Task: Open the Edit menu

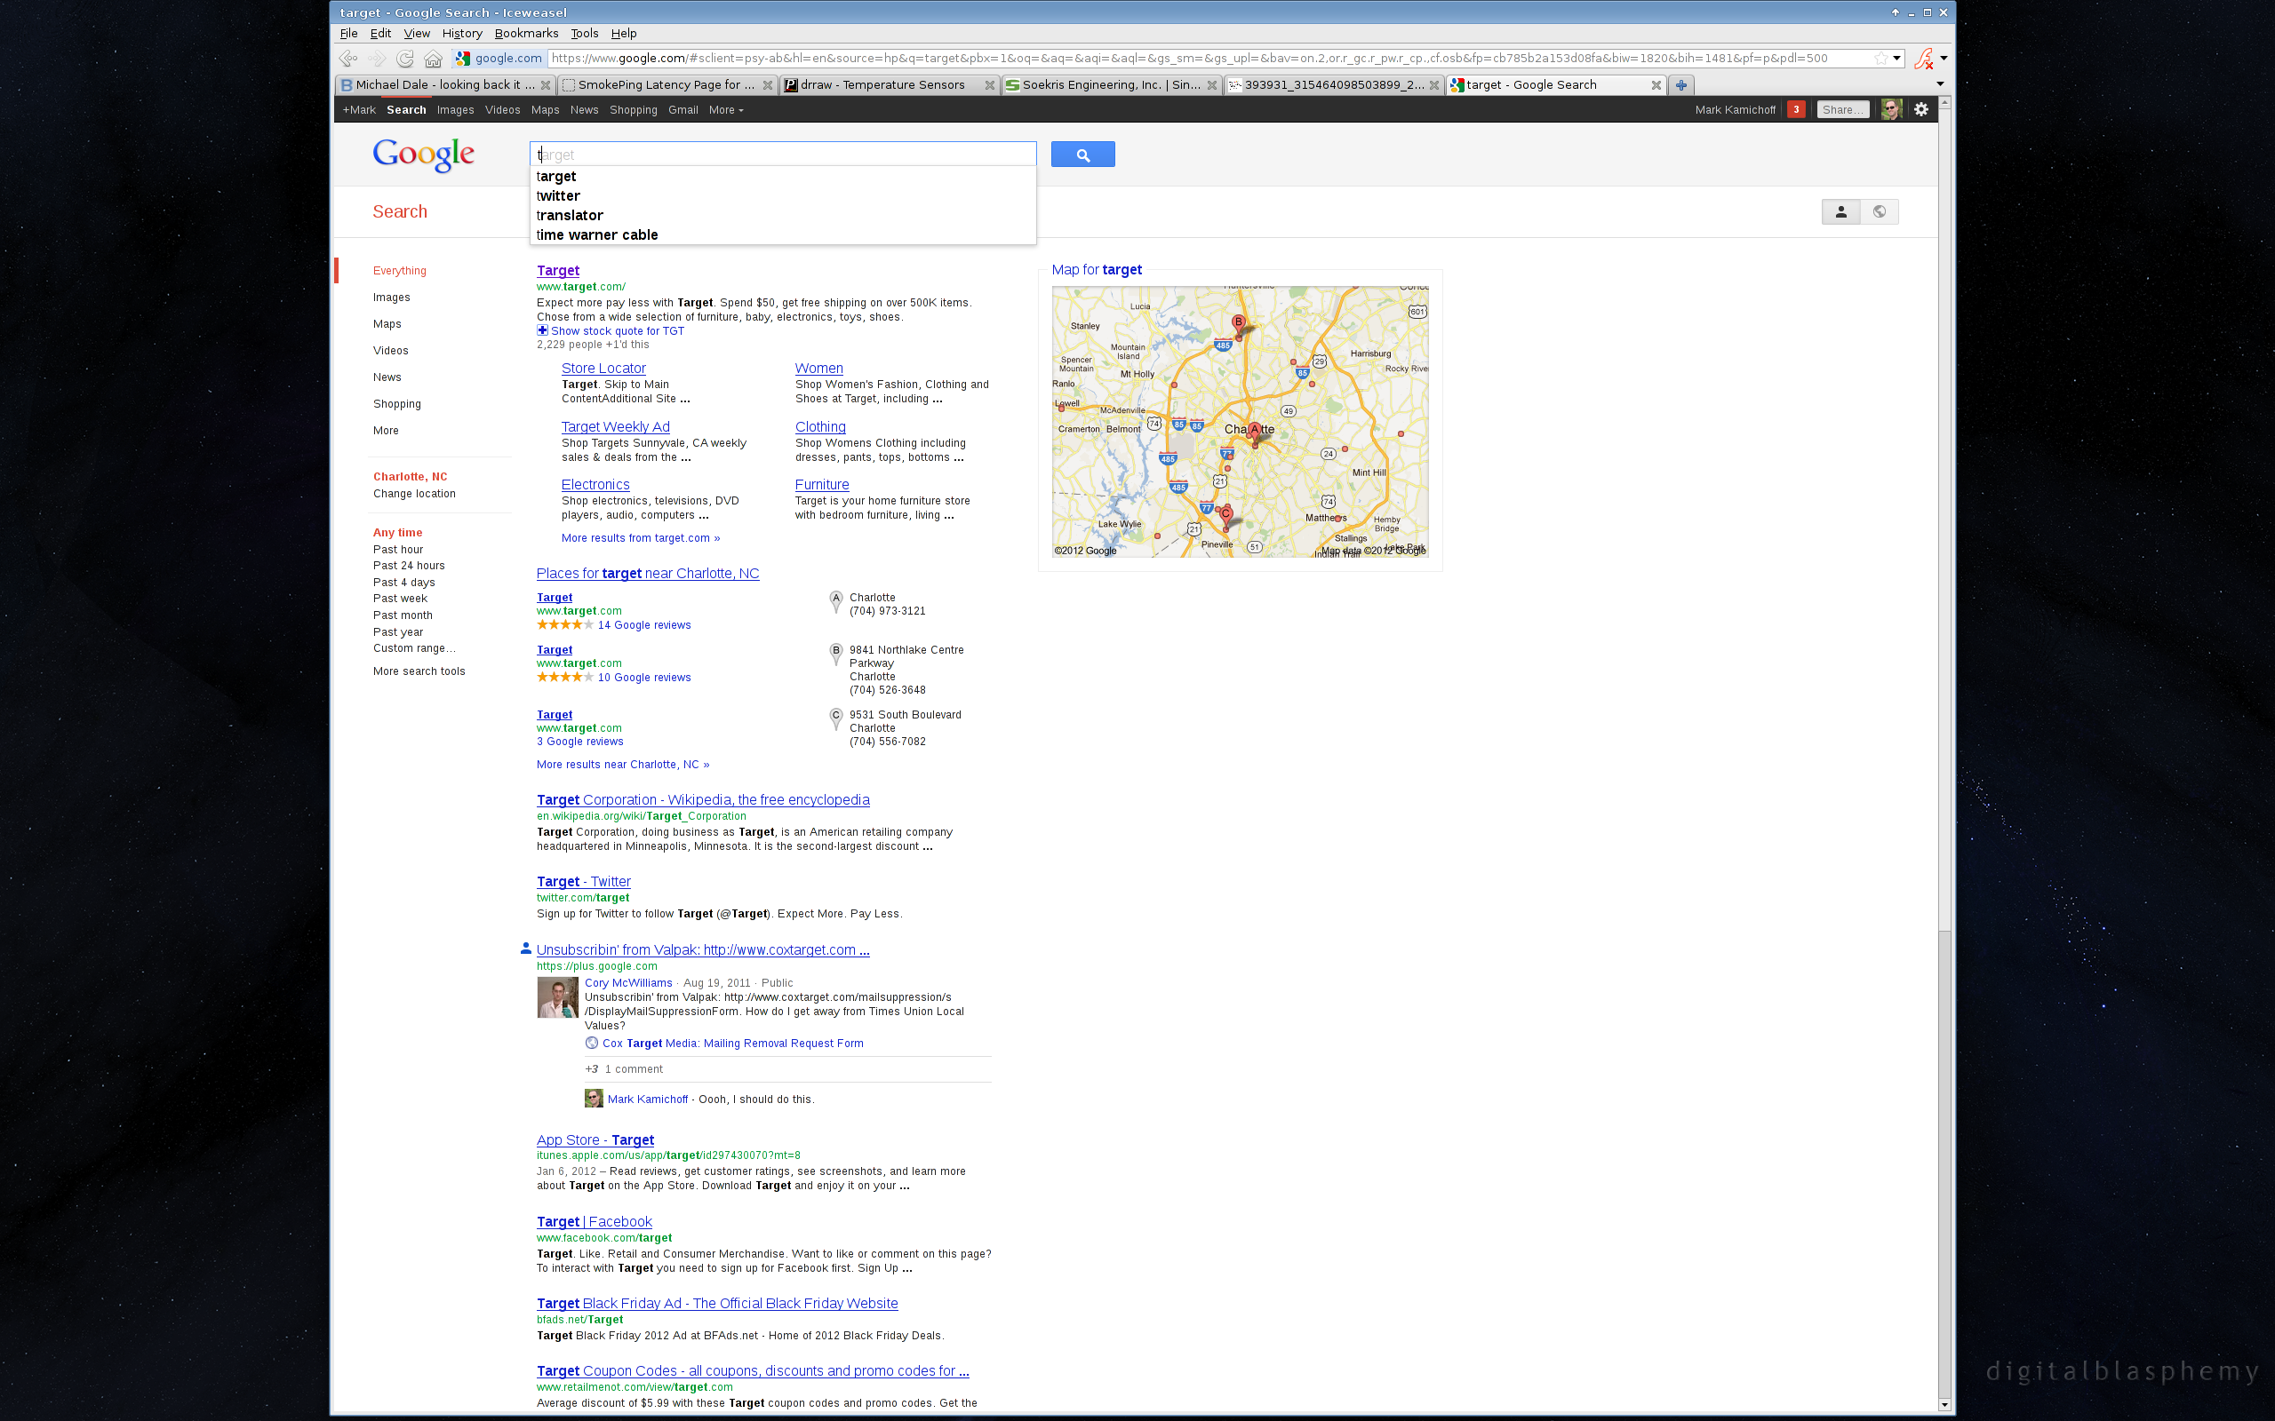Action: point(380,33)
